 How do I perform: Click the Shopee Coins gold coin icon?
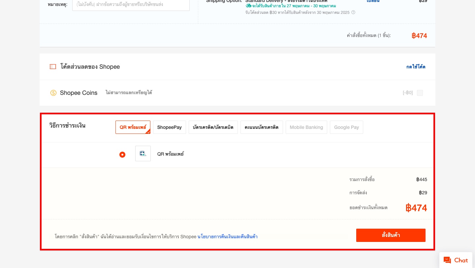coord(53,93)
